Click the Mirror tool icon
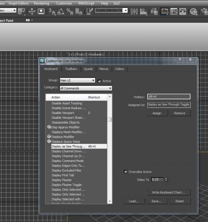The width and height of the screenshot is (208, 222). [x=134, y=11]
